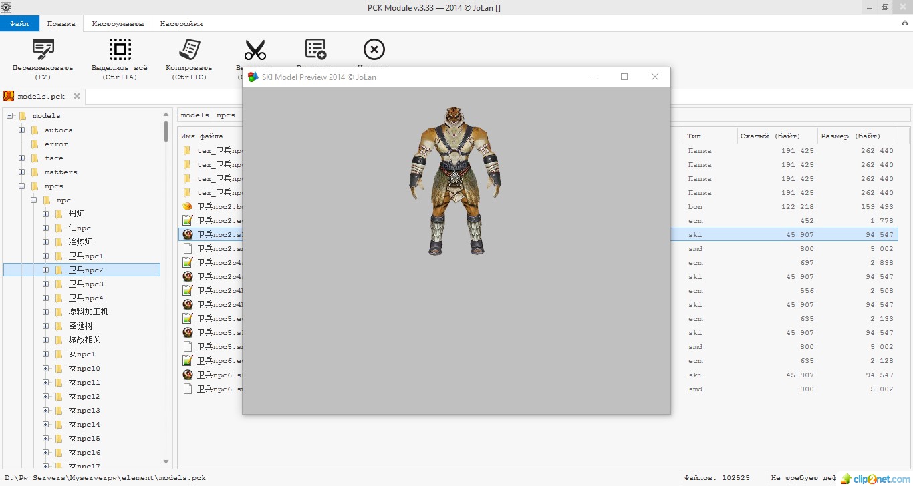
Task: Click the tiger warrior 3D model preview
Action: click(455, 181)
